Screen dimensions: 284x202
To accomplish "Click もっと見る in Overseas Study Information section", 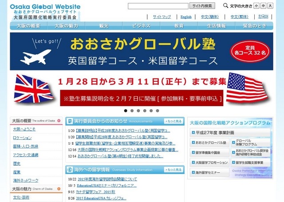I will click(x=174, y=170).
